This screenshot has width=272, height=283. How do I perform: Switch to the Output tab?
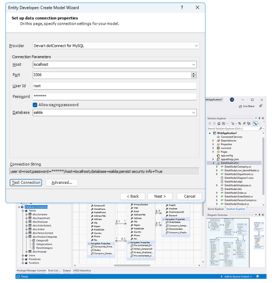pos(67,270)
